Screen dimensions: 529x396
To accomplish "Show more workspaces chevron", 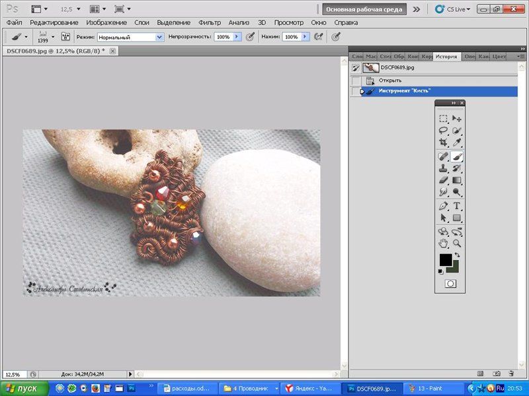I will (417, 9).
